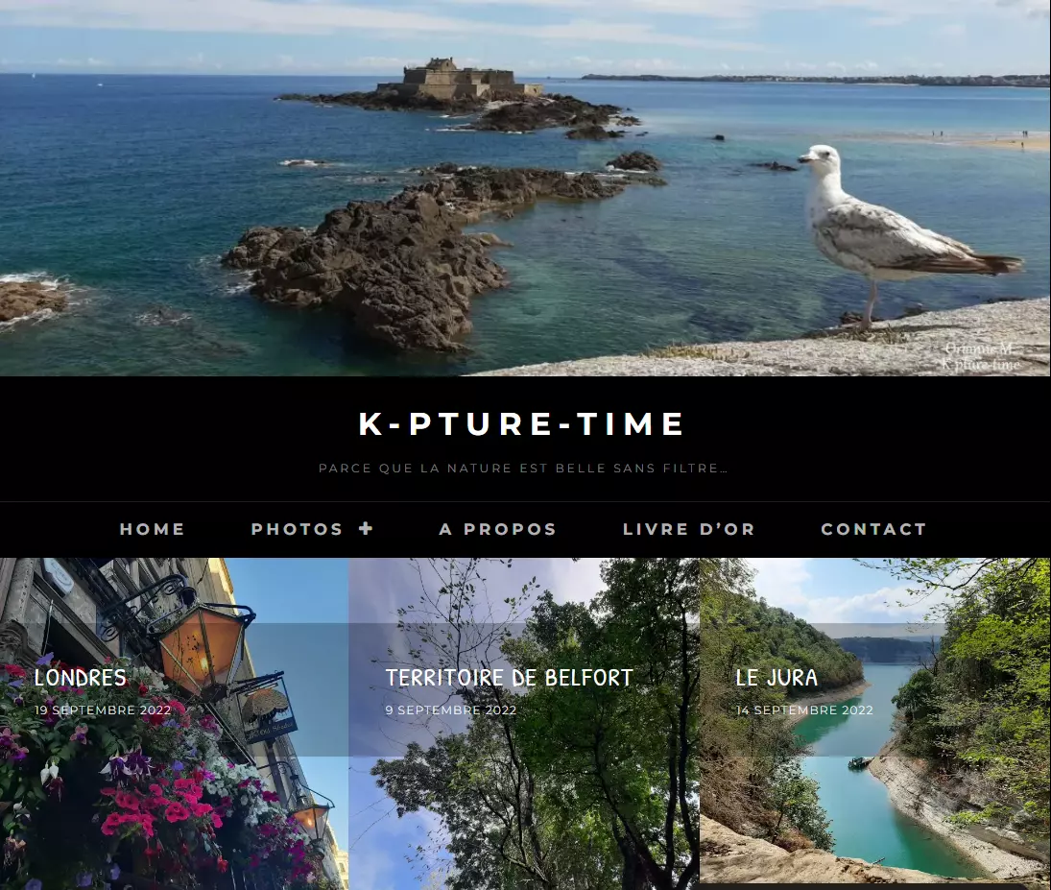Open the Contact page

[874, 529]
